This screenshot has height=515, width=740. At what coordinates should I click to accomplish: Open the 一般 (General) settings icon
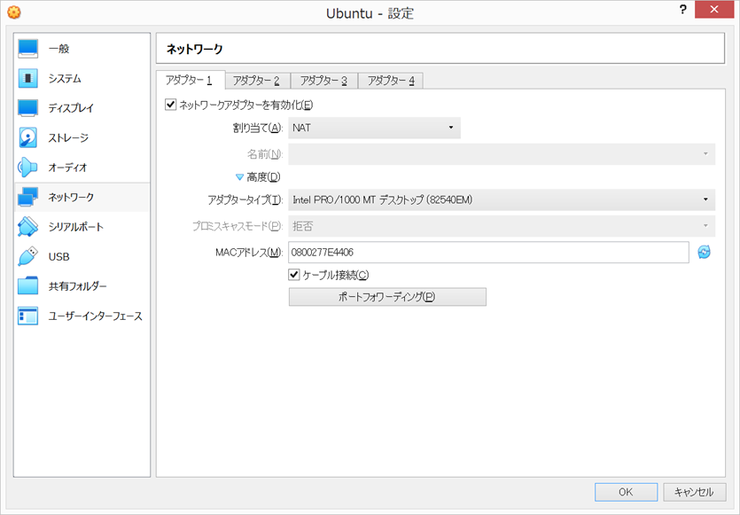(x=27, y=49)
